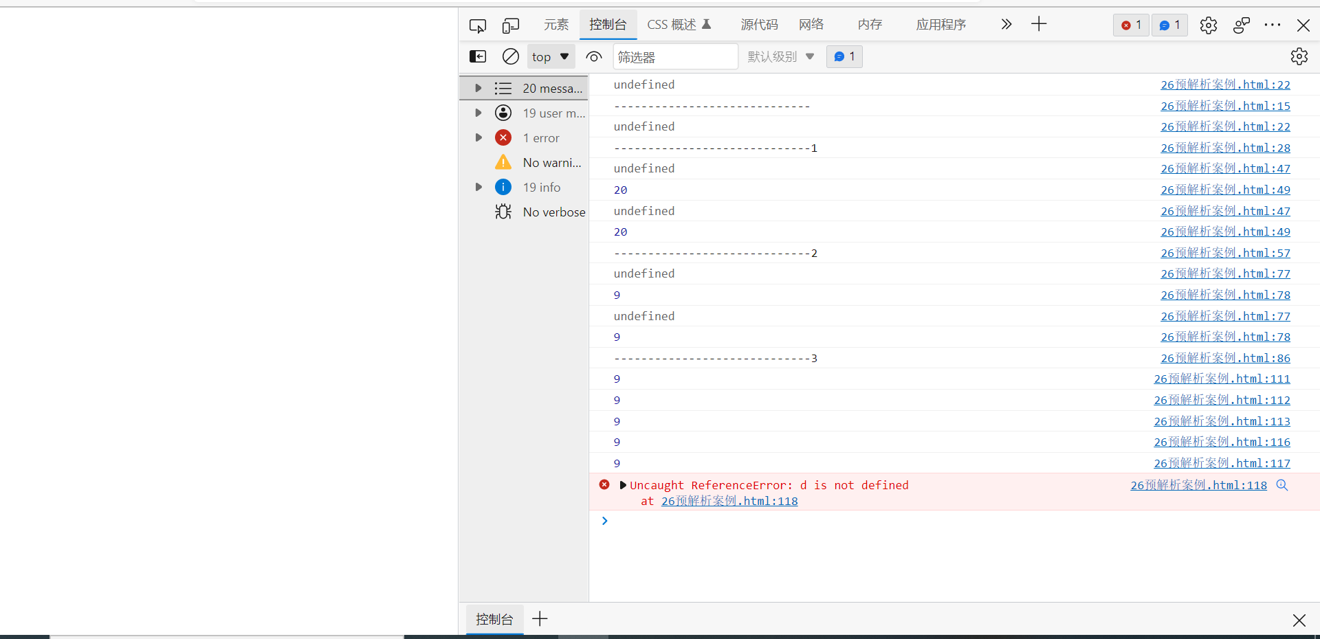Image resolution: width=1320 pixels, height=639 pixels.
Task: Open the CSS 概述 tab
Action: pos(679,25)
